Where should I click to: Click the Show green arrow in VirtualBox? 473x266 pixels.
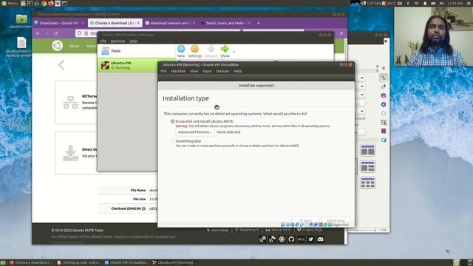(225, 51)
